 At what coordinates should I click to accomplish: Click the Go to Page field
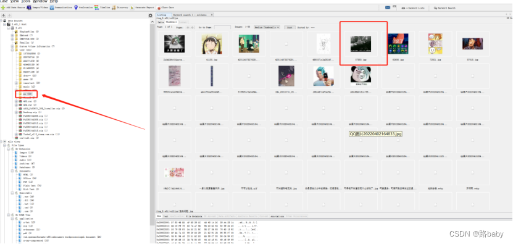[222, 28]
